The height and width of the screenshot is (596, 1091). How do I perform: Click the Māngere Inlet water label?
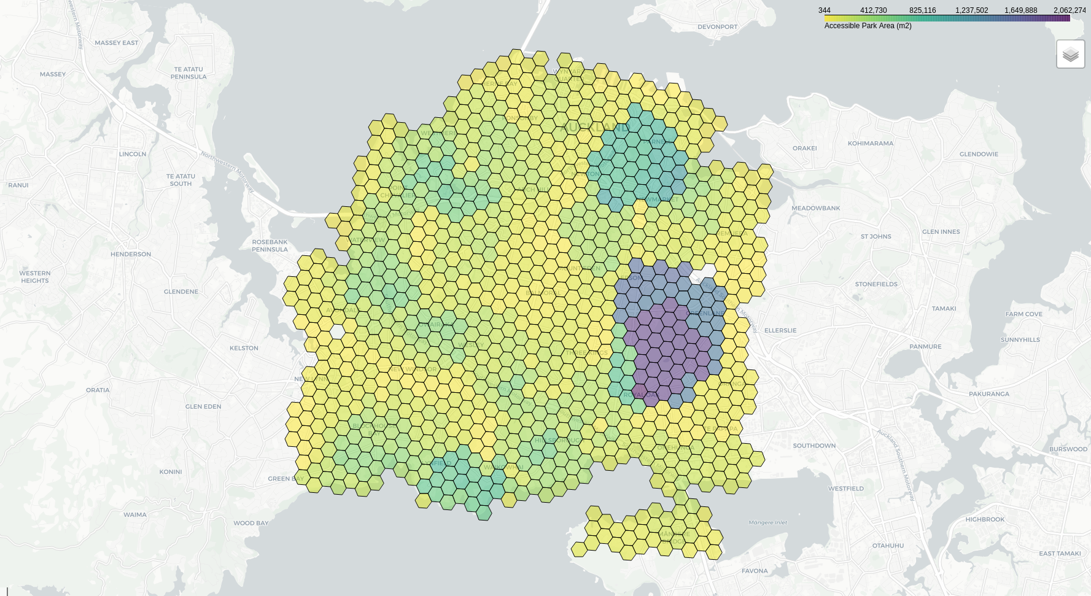click(767, 523)
